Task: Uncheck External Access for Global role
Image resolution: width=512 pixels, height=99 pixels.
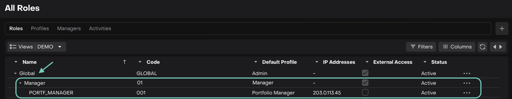Action: point(365,73)
